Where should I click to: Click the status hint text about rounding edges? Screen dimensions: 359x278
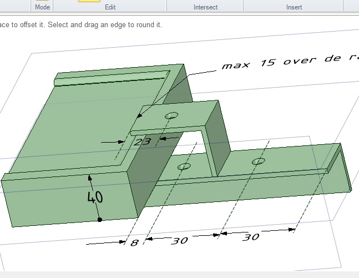pyautogui.click(x=80, y=25)
